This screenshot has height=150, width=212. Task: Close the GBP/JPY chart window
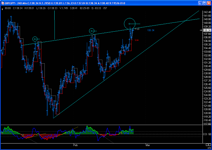pos(209,3)
